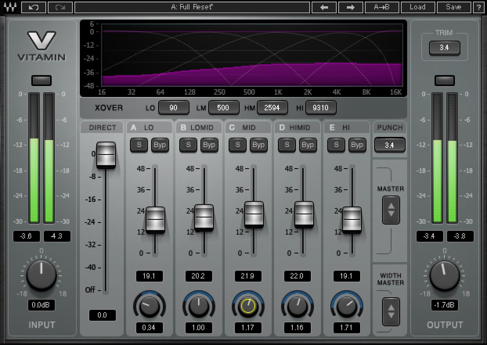Solo the HI band

coord(336,145)
